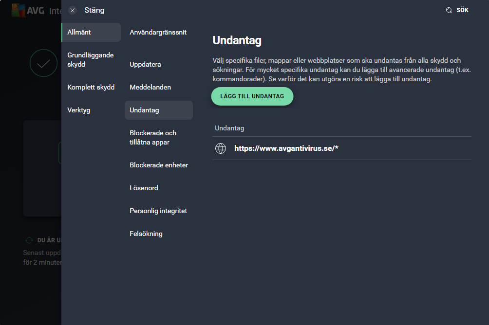The height and width of the screenshot is (325, 489).
Task: Open the Användargränssnitt settings section
Action: [x=158, y=32]
